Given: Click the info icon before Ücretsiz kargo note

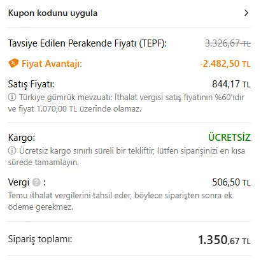Looking at the screenshot, I should coord(12,150).
